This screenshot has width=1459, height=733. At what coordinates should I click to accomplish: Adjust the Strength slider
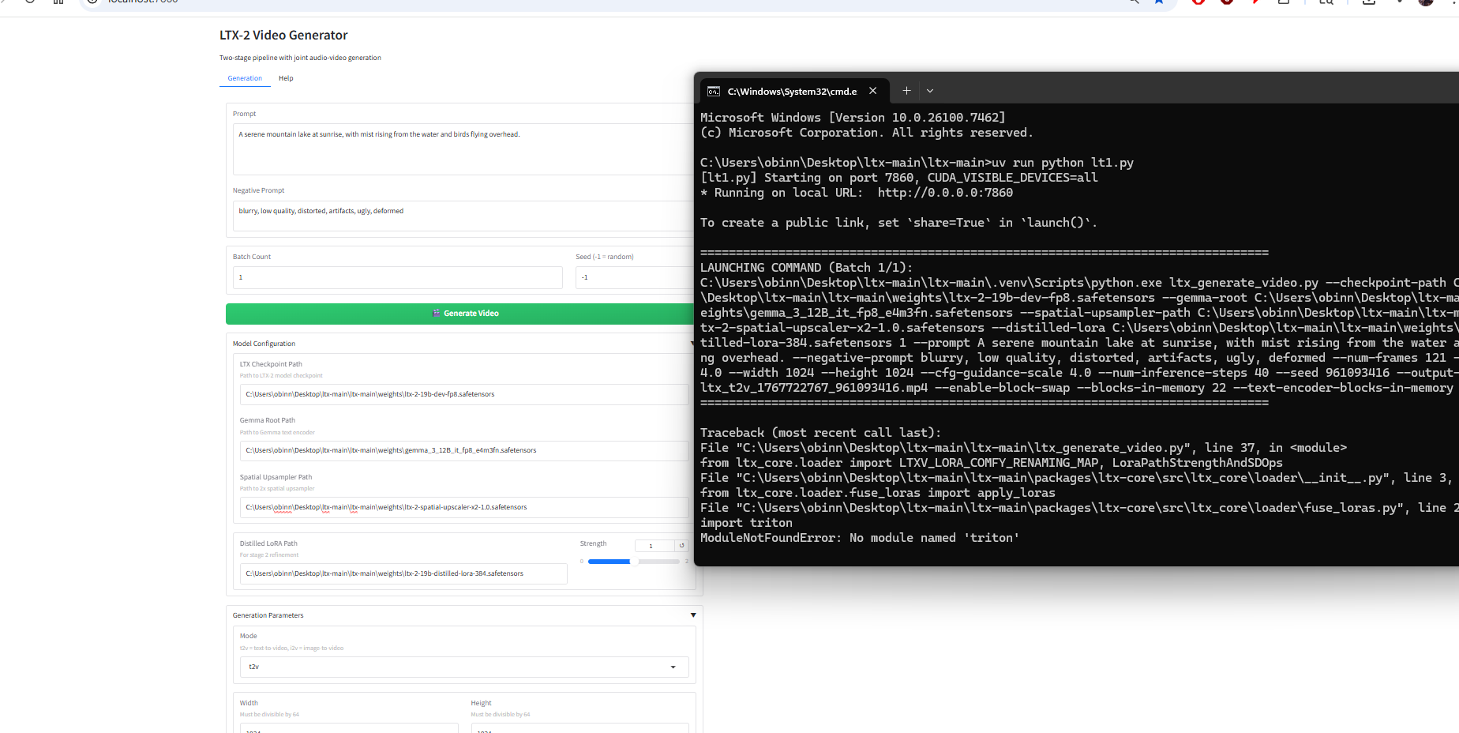click(x=634, y=562)
